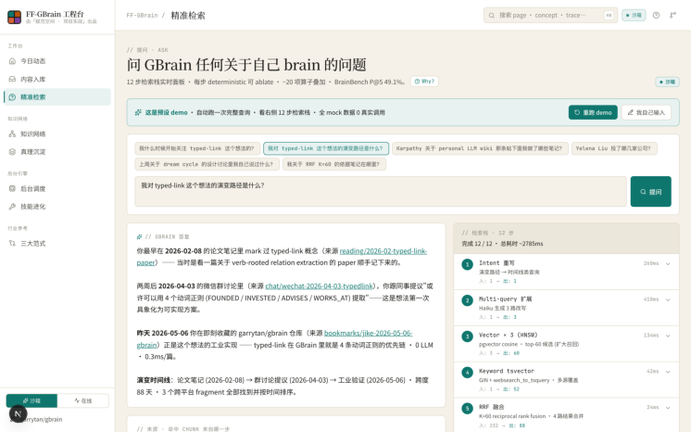Open 知识网络 sidebar page
Screen dimensions: 691x432
point(57,133)
